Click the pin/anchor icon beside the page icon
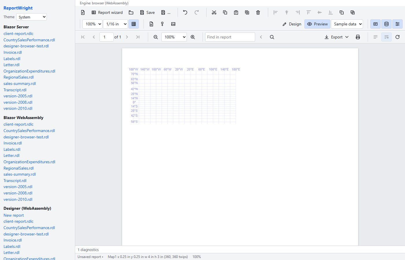This screenshot has width=405, height=260. coord(162,24)
